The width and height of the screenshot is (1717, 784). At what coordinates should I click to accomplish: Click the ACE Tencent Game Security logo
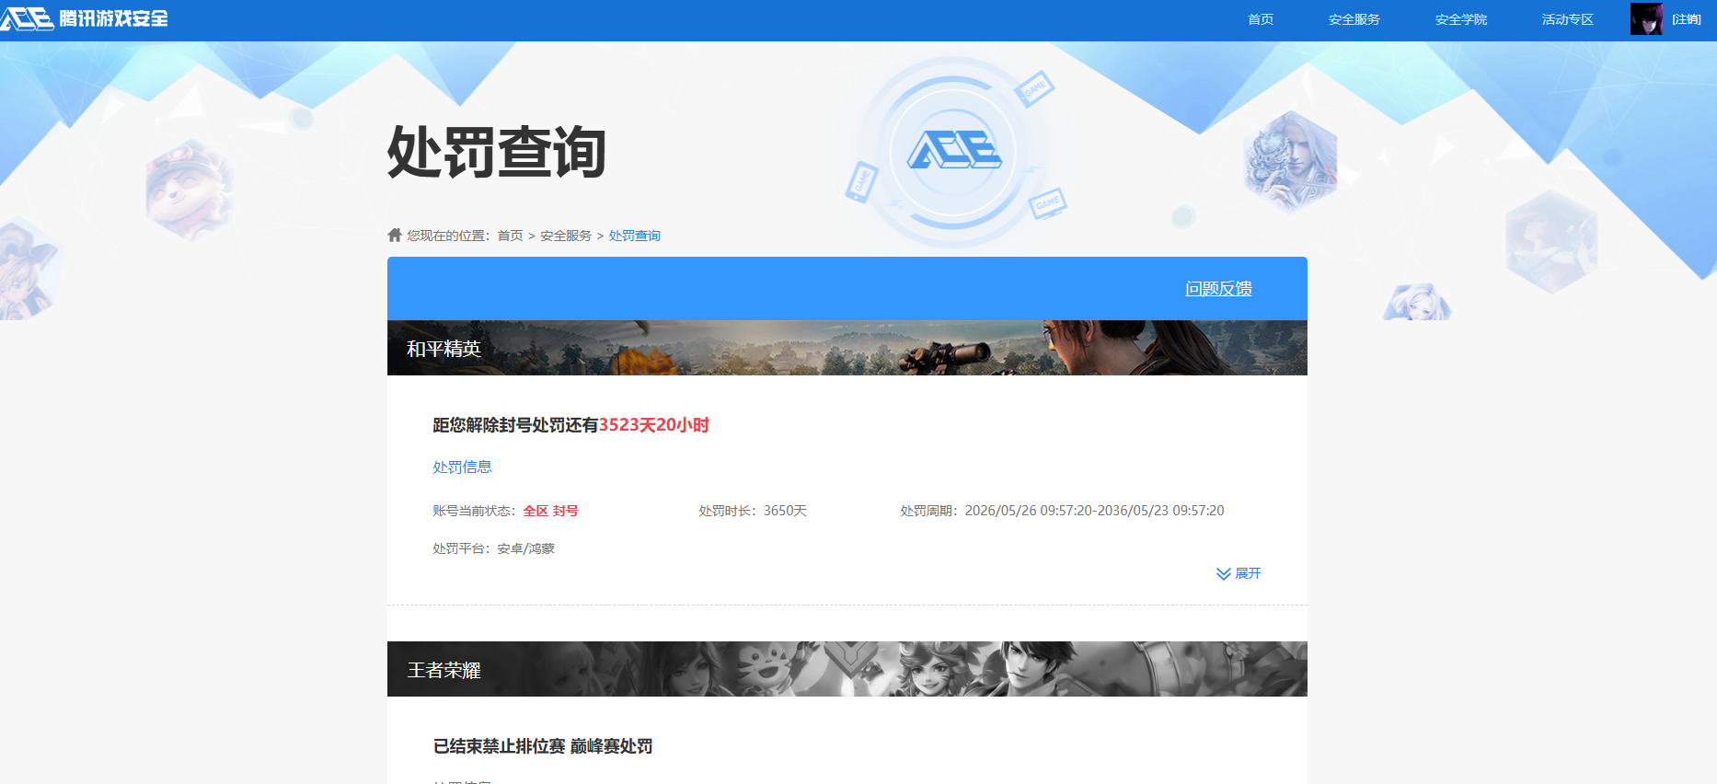click(x=85, y=18)
